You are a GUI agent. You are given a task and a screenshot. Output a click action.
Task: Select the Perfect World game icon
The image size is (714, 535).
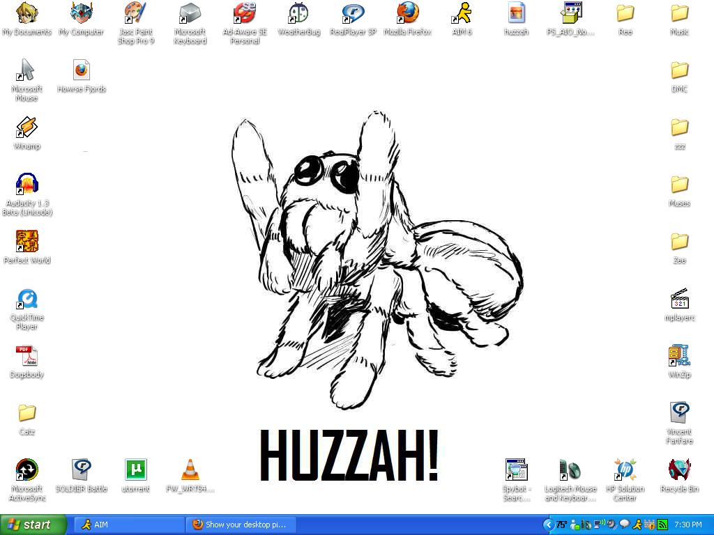(26, 242)
